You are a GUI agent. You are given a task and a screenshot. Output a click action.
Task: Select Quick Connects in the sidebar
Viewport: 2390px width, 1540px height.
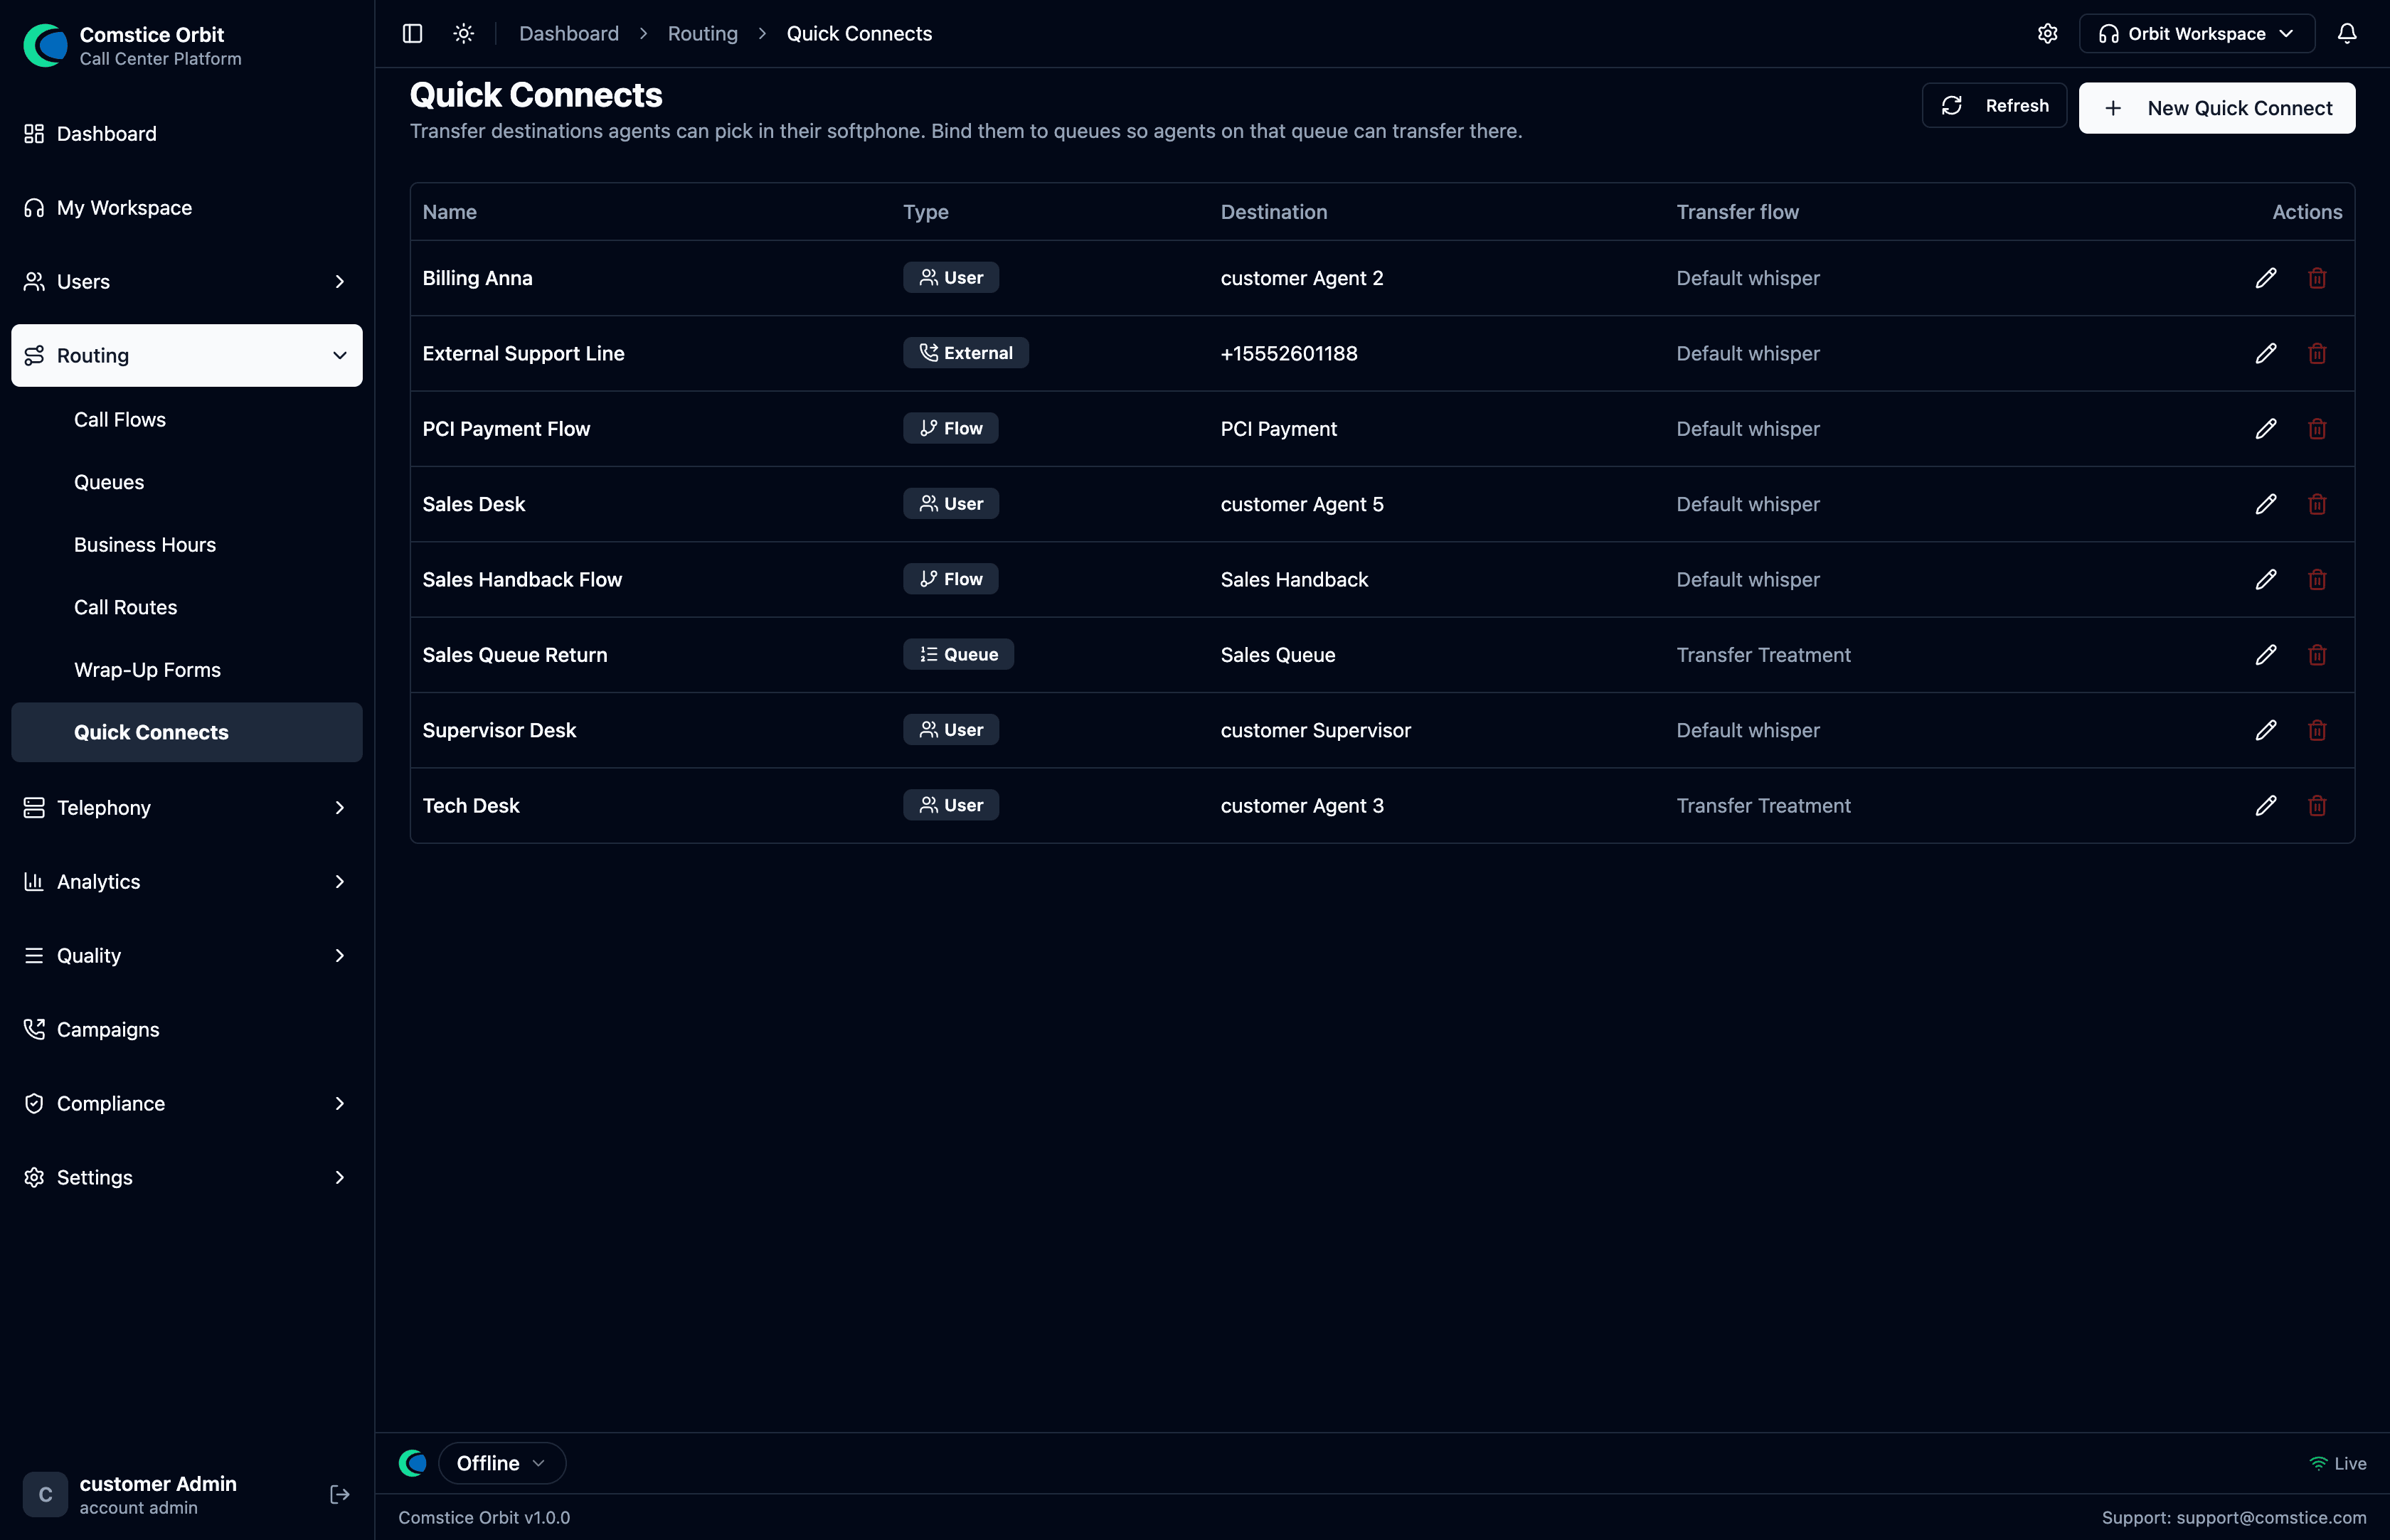pos(187,732)
